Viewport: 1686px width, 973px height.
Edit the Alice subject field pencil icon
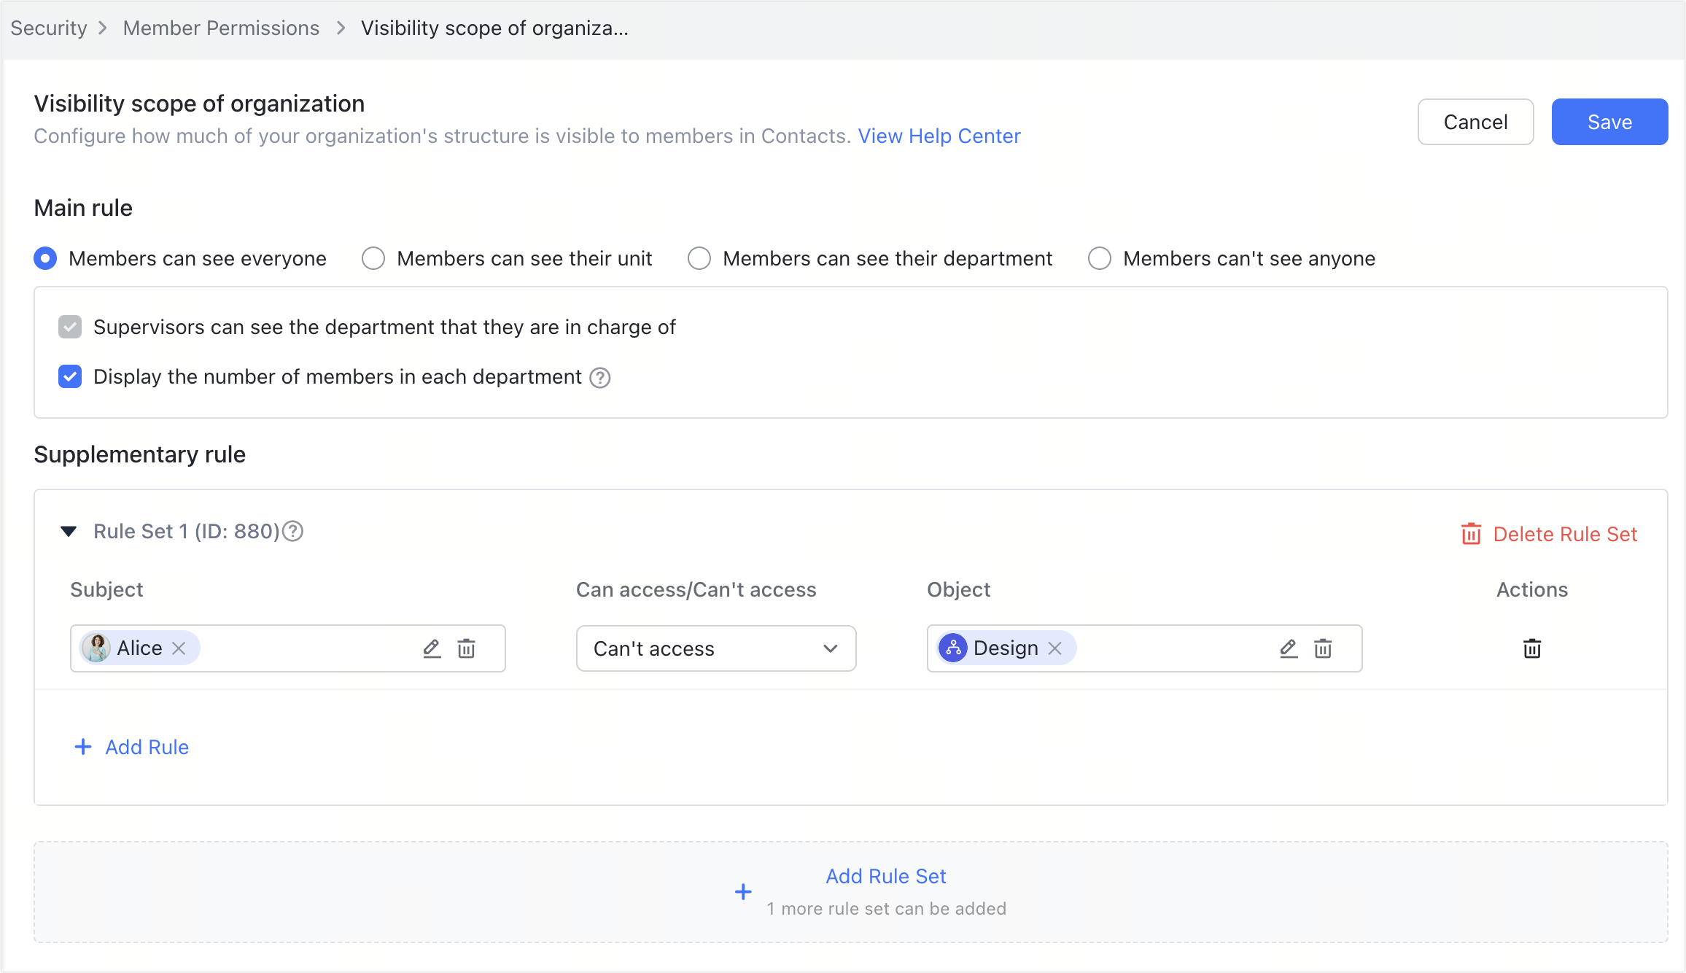point(432,648)
